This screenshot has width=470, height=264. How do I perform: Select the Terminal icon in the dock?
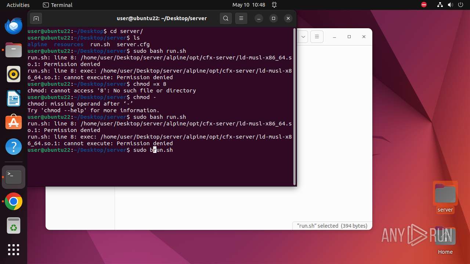point(14,177)
